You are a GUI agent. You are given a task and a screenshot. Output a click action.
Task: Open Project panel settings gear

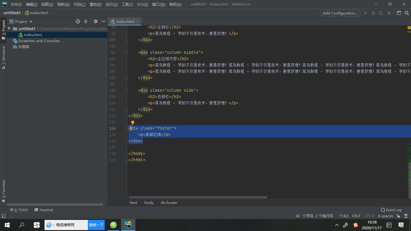pyautogui.click(x=95, y=21)
